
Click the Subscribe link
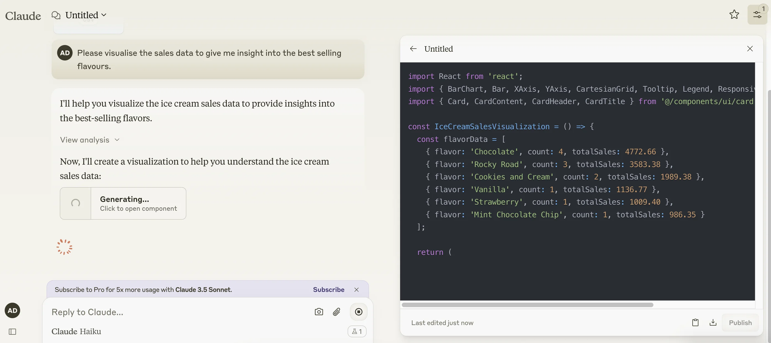click(x=328, y=289)
